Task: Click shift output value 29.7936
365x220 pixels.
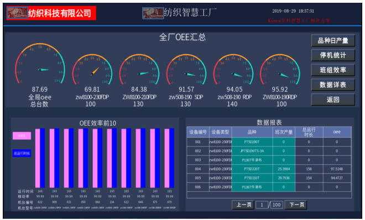Action: click(284, 178)
